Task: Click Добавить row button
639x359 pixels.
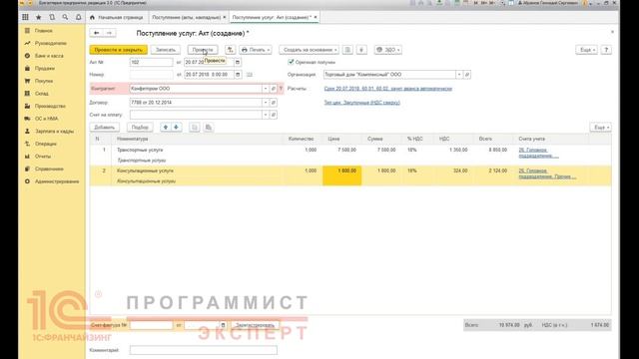Action: (x=104, y=128)
